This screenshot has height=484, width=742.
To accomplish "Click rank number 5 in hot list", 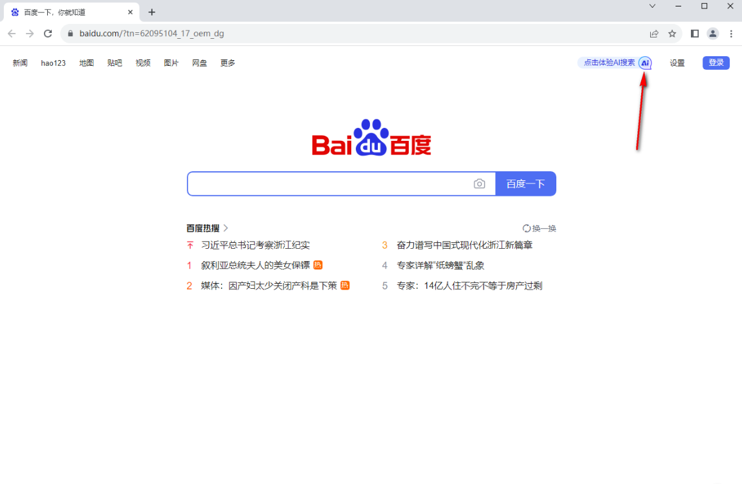I will [385, 286].
